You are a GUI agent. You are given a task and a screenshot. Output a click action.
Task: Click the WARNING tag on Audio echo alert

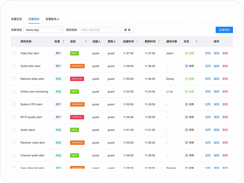tap(77, 66)
